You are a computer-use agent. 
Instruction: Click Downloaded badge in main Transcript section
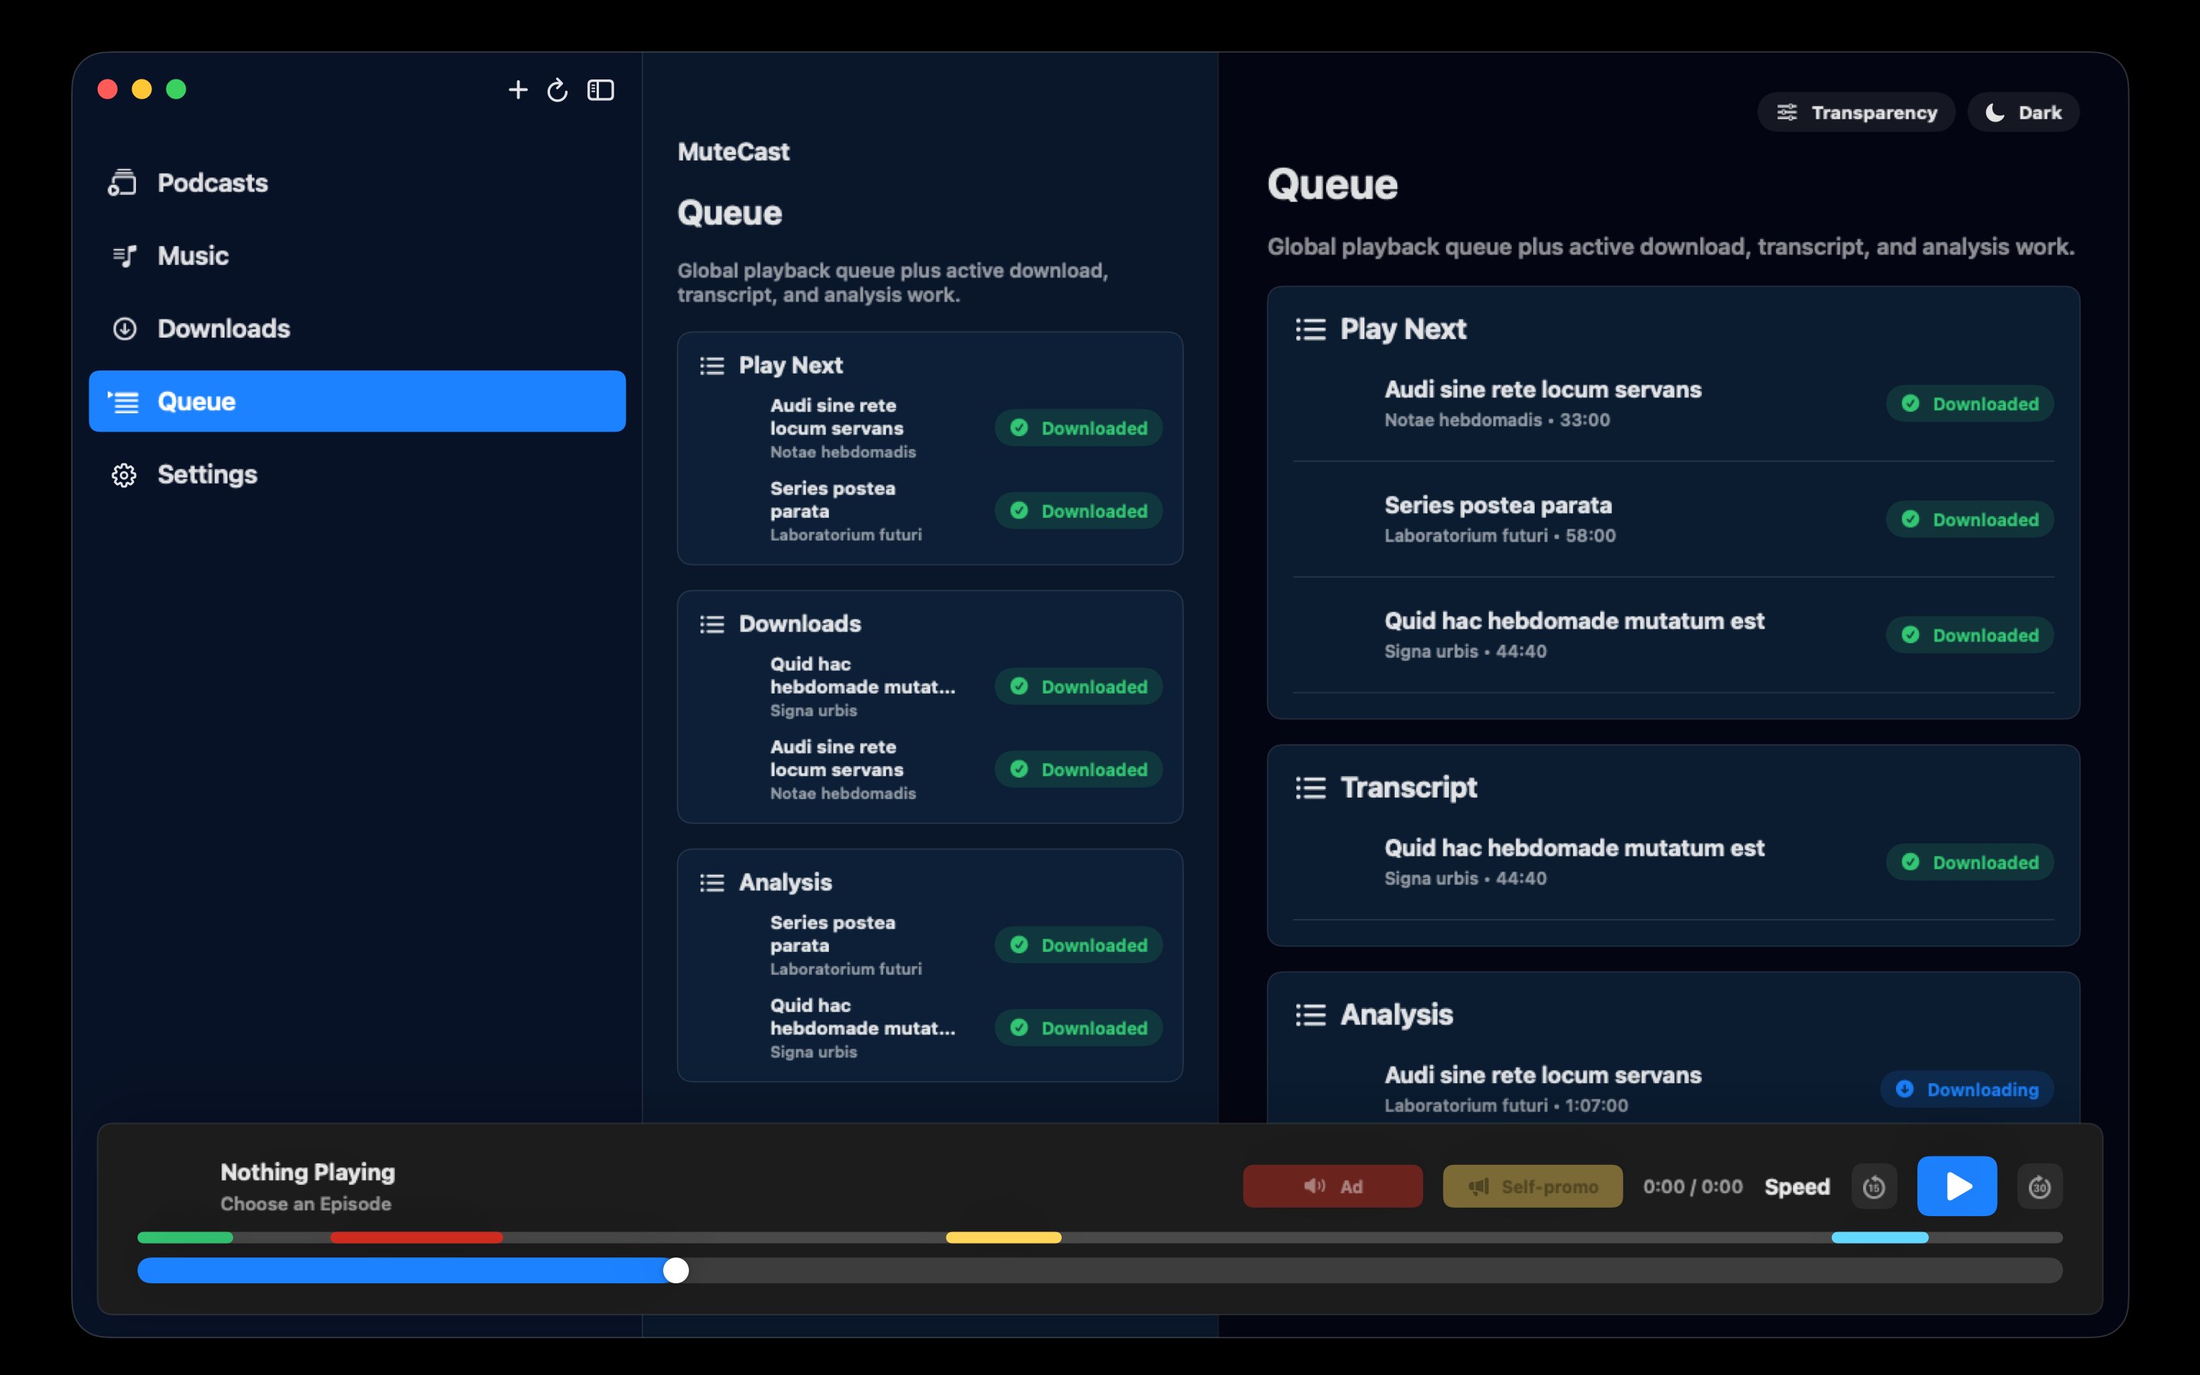coord(1969,862)
